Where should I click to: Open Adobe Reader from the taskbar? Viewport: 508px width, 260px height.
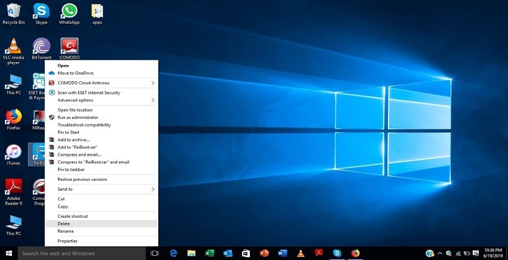[x=319, y=253]
